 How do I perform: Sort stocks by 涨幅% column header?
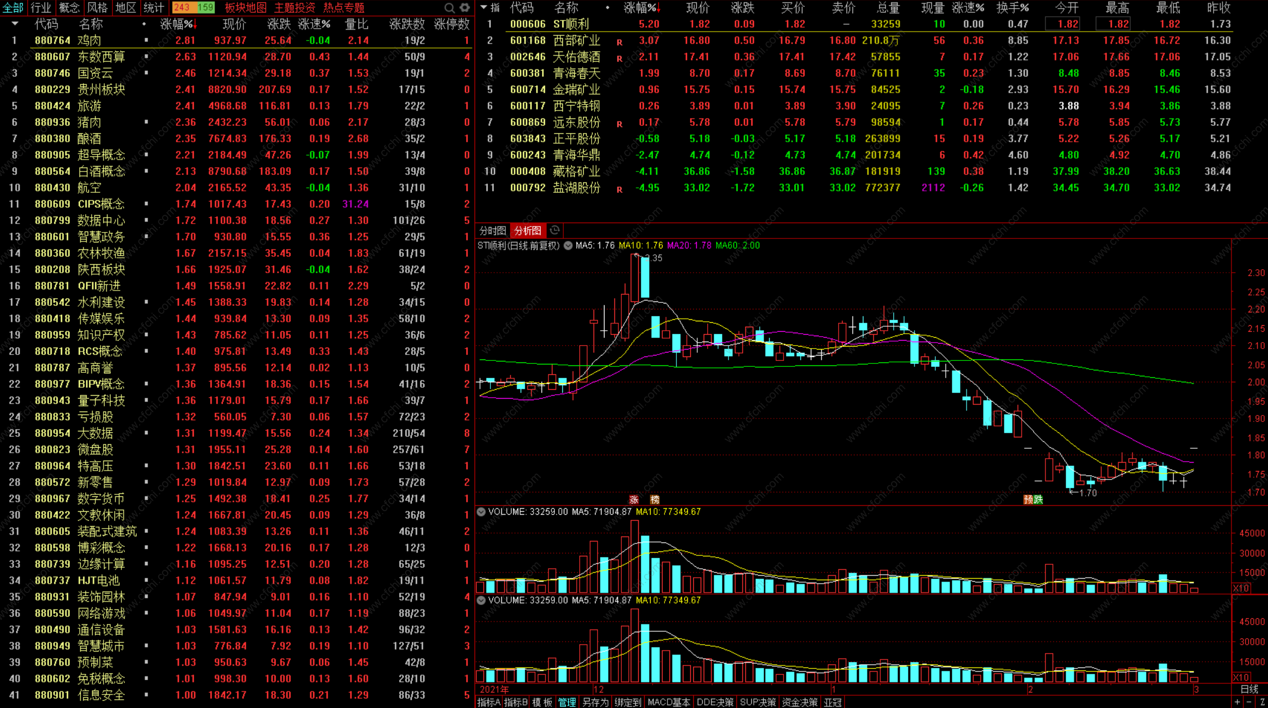pyautogui.click(x=640, y=7)
